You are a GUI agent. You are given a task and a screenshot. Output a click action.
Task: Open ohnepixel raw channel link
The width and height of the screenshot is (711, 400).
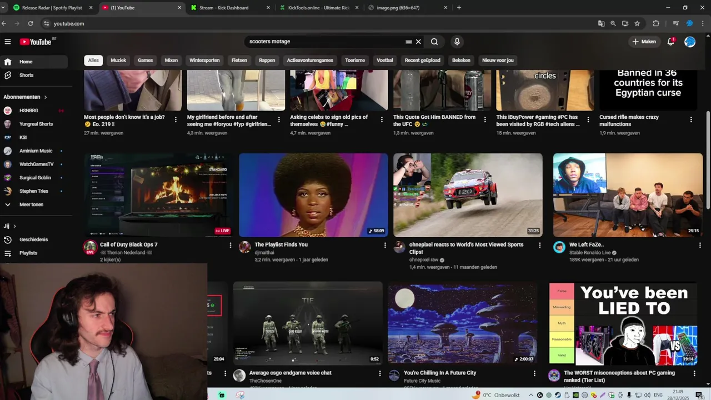tap(424, 260)
